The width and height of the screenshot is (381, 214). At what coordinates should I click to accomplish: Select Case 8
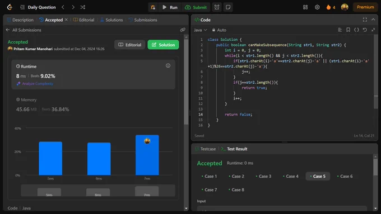click(236, 190)
